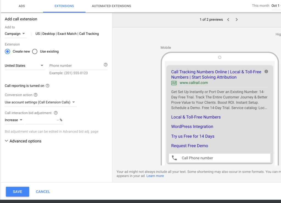281x203 pixels.
Task: Select the Extensions tab
Action: click(64, 6)
